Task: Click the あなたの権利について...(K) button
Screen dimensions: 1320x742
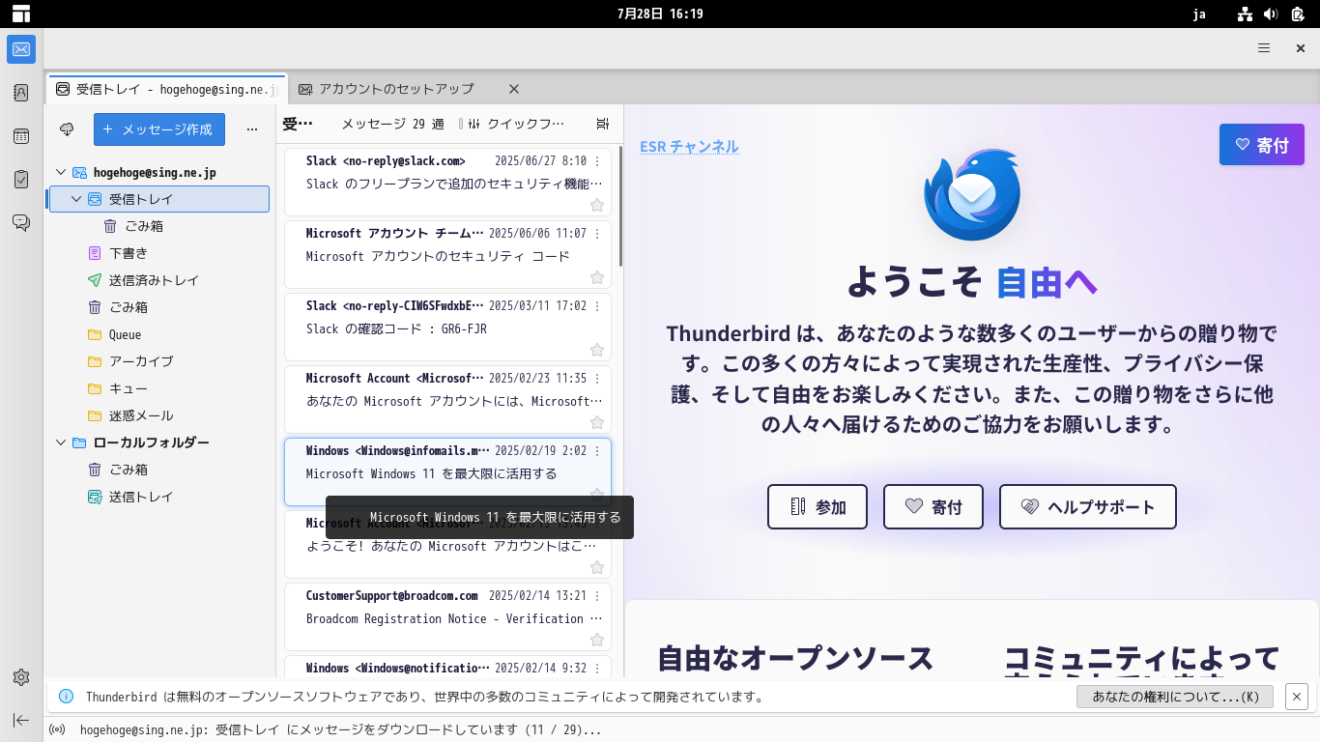Action: (x=1175, y=697)
